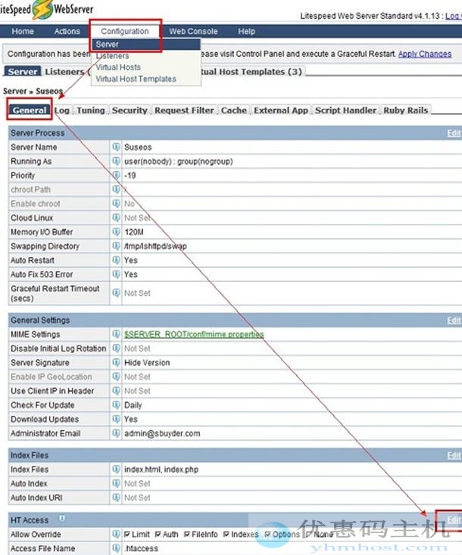Click help icon for Server Signature

point(117,363)
